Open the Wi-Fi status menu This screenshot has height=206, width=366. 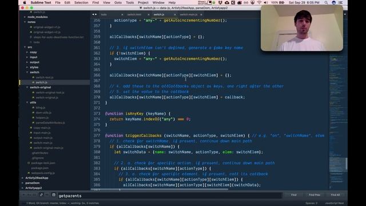259,2
